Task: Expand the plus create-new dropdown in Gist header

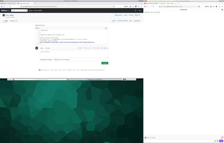Action: click(x=138, y=10)
